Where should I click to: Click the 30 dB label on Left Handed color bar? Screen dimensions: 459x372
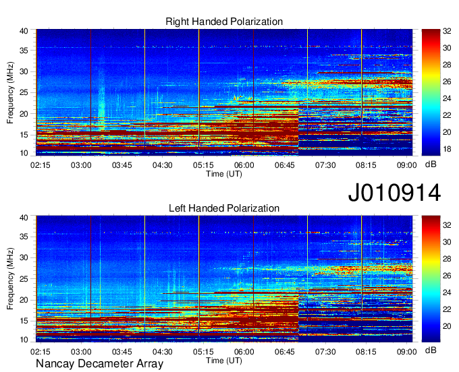click(x=447, y=242)
